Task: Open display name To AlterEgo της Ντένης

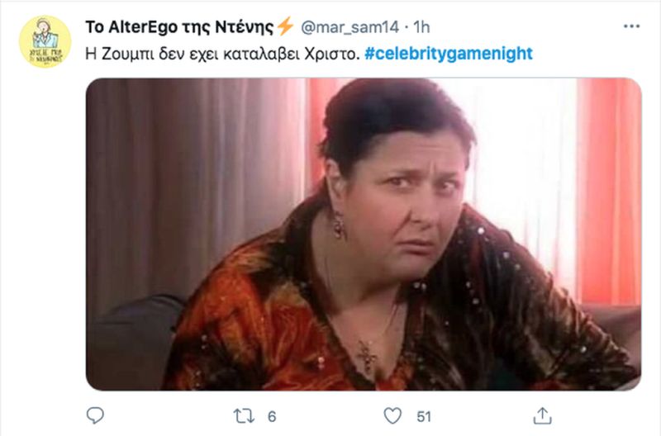Action: click(x=179, y=27)
